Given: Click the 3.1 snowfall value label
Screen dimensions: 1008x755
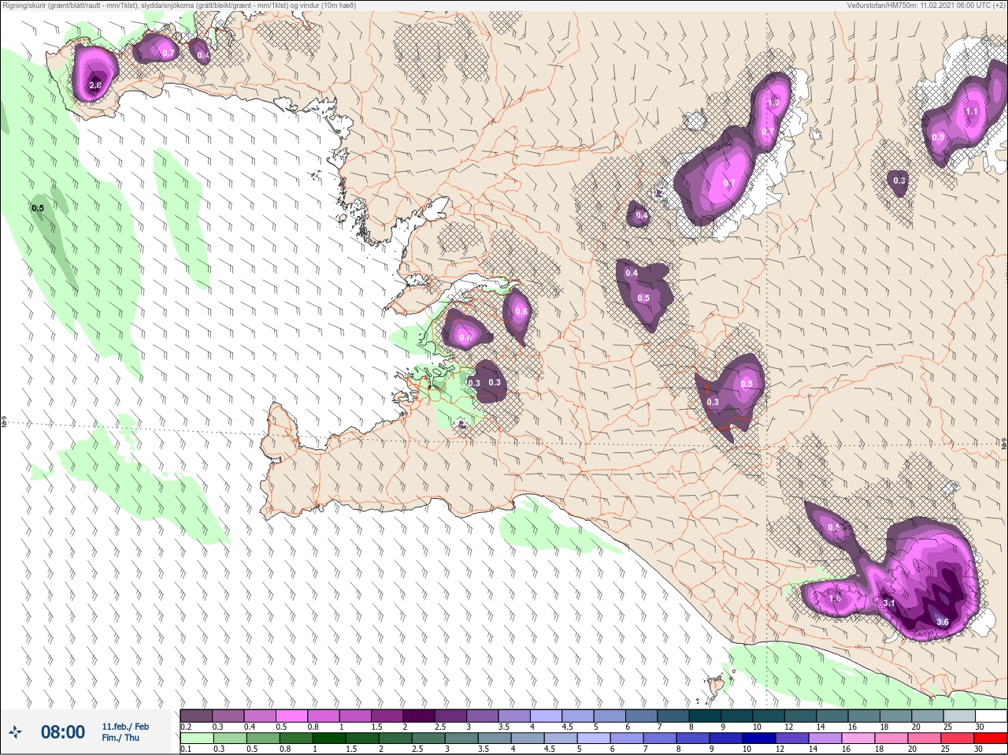Looking at the screenshot, I should pos(889,603).
